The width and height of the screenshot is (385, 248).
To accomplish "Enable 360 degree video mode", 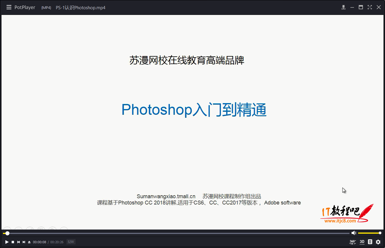I will (x=353, y=242).
